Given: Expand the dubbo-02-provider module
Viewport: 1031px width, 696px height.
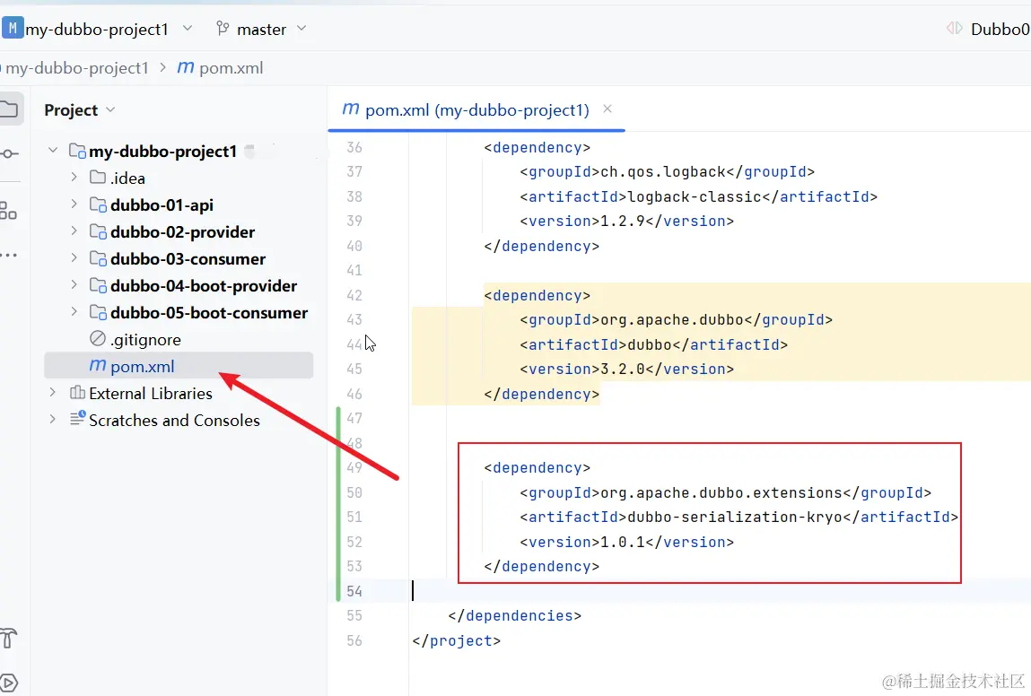Looking at the screenshot, I should tap(74, 232).
